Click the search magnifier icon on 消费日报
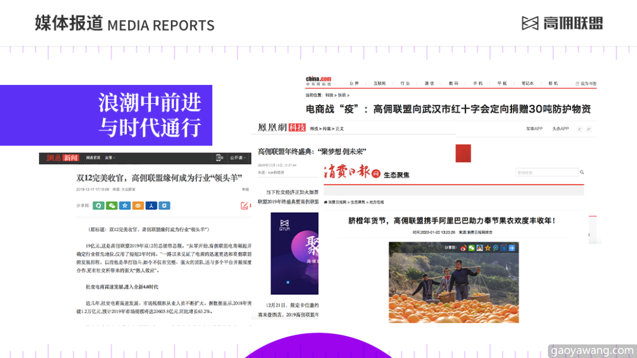 click(582, 172)
